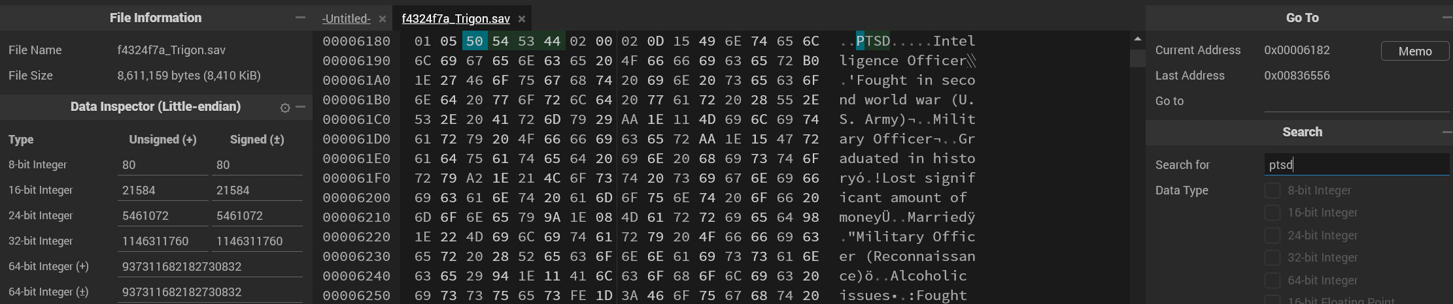
Task: Collapse the Search panel
Action: click(1446, 132)
